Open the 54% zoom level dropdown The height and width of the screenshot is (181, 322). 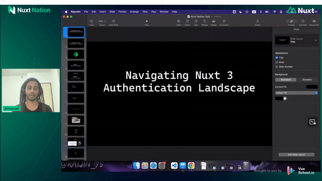pyautogui.click(x=102, y=21)
